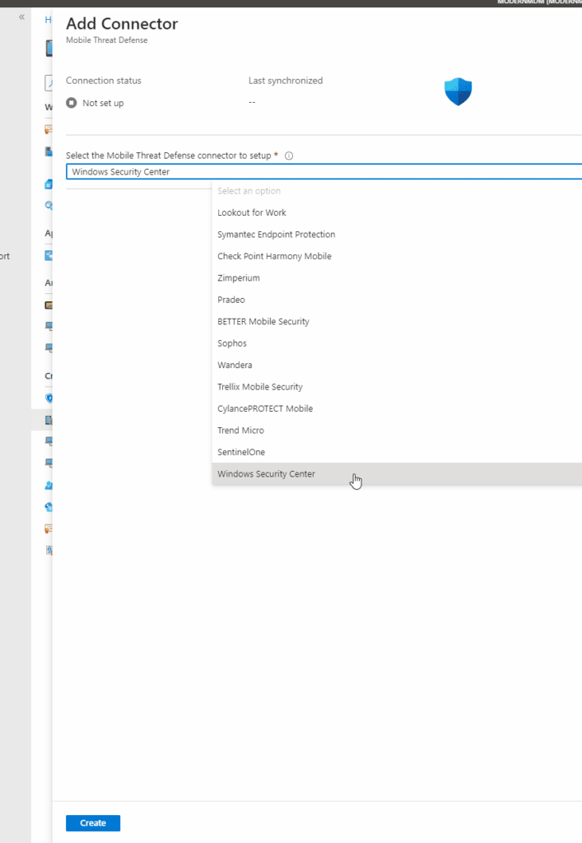Select Lookout for Work from the list

(x=252, y=212)
